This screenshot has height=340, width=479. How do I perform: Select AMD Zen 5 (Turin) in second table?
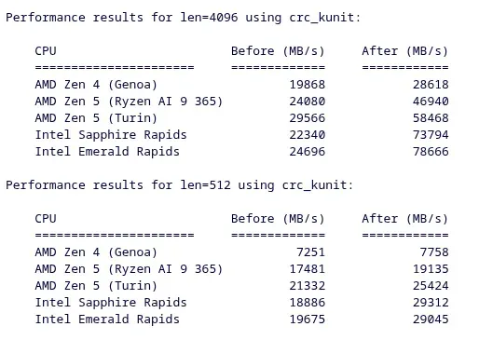coord(96,286)
